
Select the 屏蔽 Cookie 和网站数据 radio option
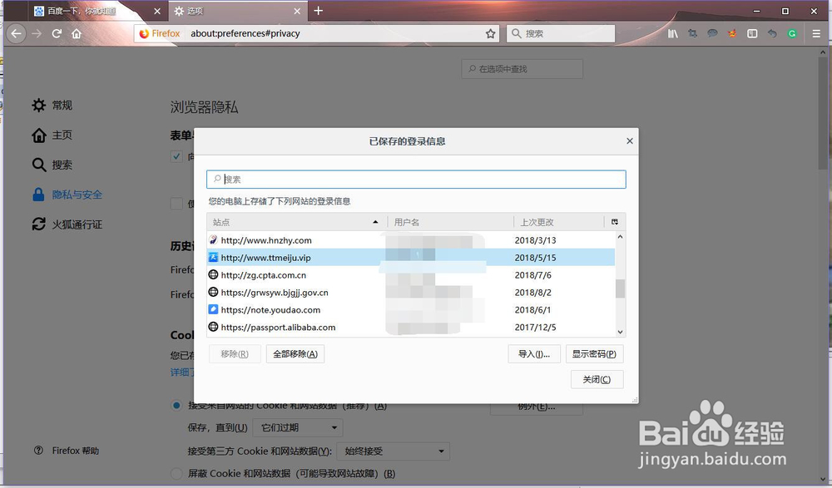[x=176, y=471]
